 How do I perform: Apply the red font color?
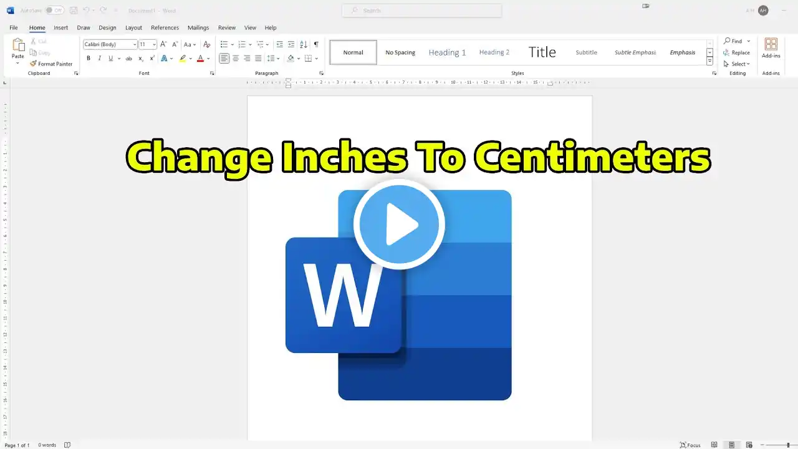[200, 59]
